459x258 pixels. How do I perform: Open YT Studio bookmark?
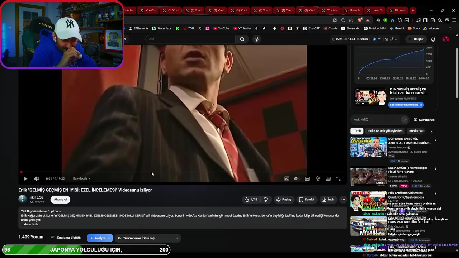[242, 28]
